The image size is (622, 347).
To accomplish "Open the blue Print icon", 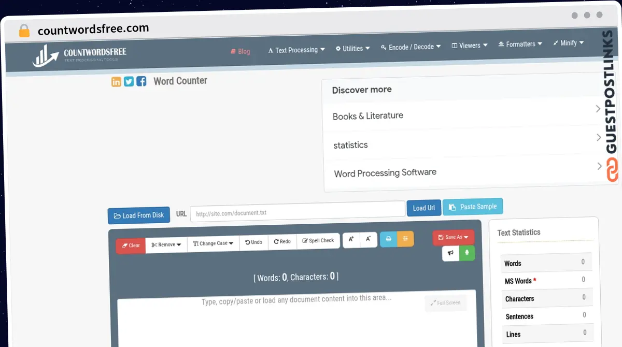I will pyautogui.click(x=388, y=239).
